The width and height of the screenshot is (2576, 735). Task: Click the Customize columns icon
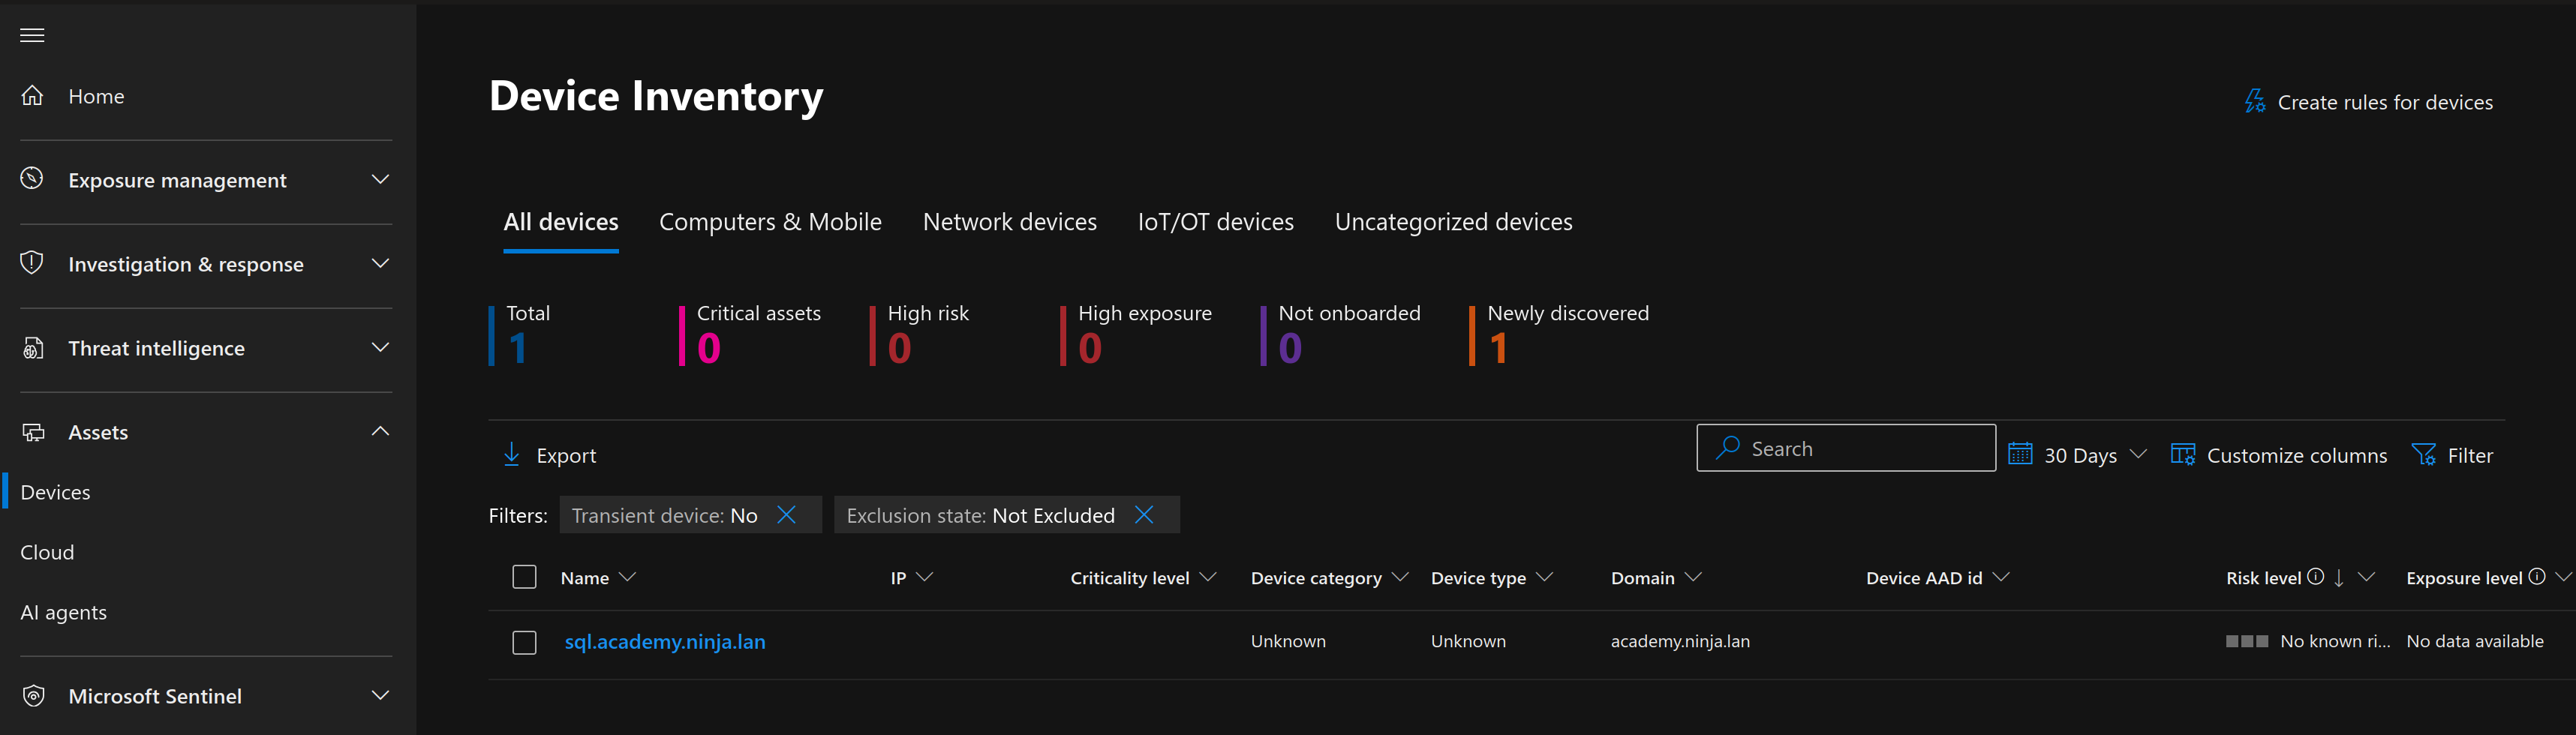tap(2182, 455)
